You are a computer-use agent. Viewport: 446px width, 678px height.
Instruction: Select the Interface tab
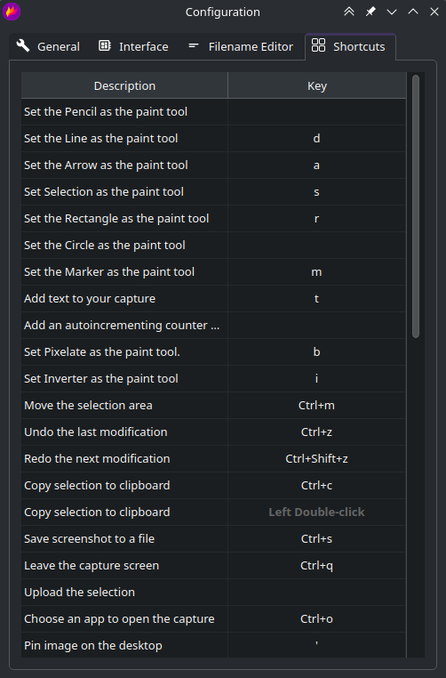[x=133, y=46]
